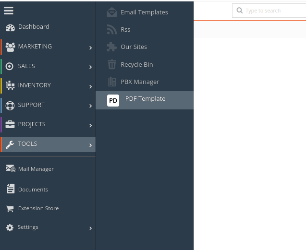Click the Our Sites puzzle icon
The width and height of the screenshot is (306, 250).
[x=112, y=47]
